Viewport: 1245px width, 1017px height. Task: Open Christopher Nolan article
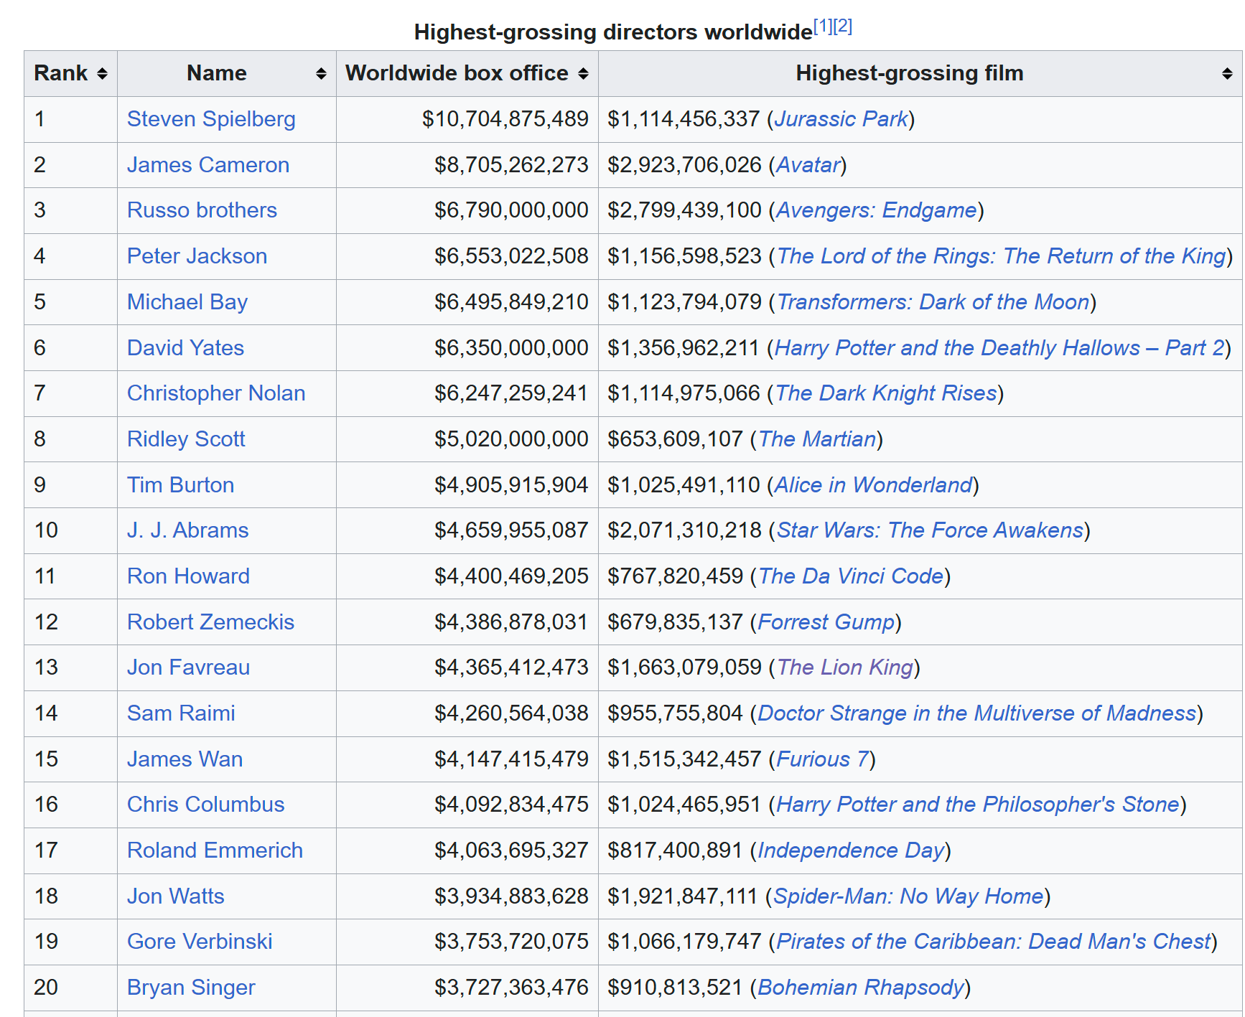[216, 393]
